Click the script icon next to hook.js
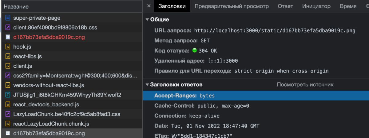This screenshot has width=369, height=138. click(x=8, y=47)
